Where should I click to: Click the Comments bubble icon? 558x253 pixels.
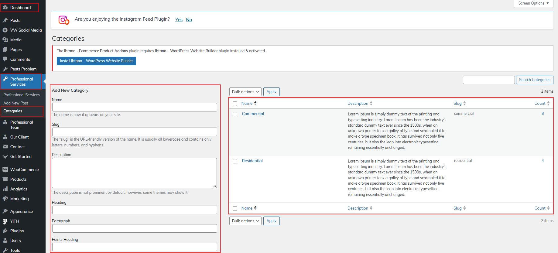point(5,59)
